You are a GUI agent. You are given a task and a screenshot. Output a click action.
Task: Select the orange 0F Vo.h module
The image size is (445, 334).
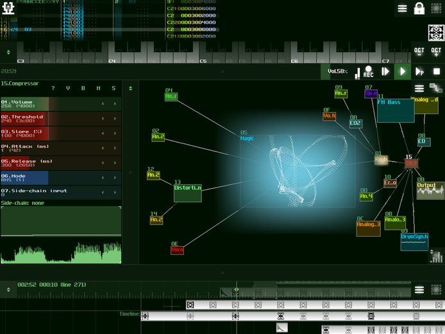(x=329, y=116)
